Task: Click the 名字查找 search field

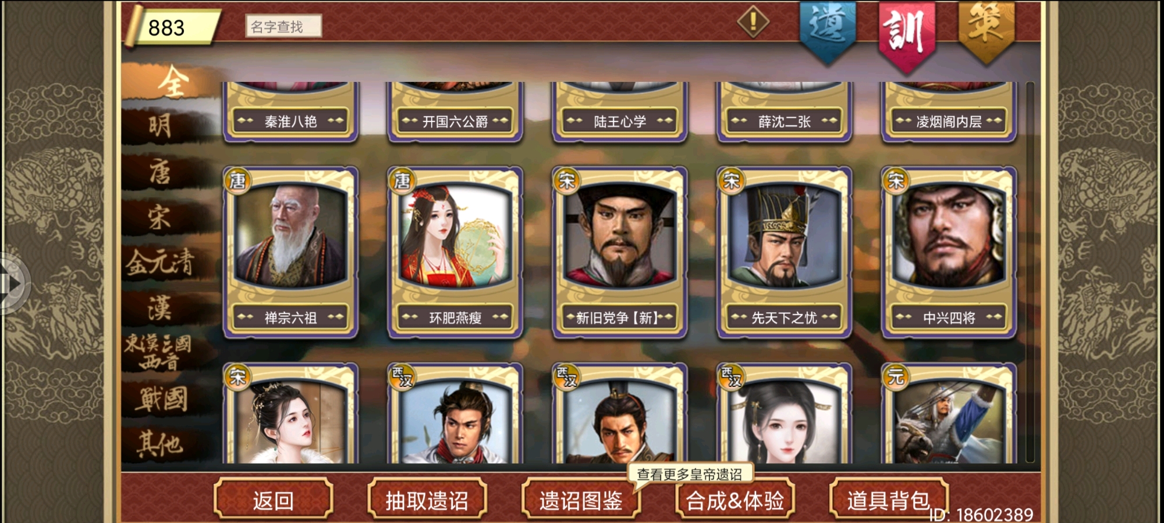Action: (x=283, y=26)
